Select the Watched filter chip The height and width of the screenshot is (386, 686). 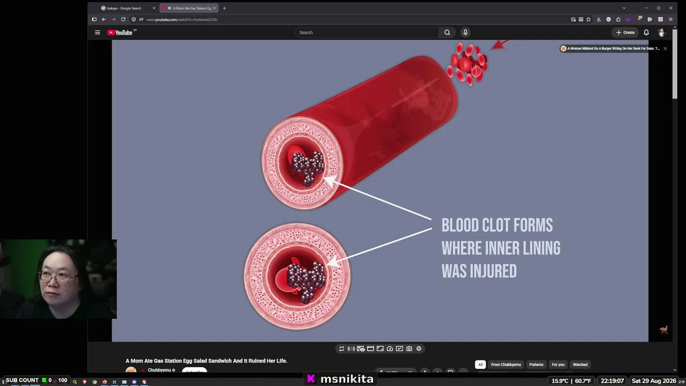580,365
